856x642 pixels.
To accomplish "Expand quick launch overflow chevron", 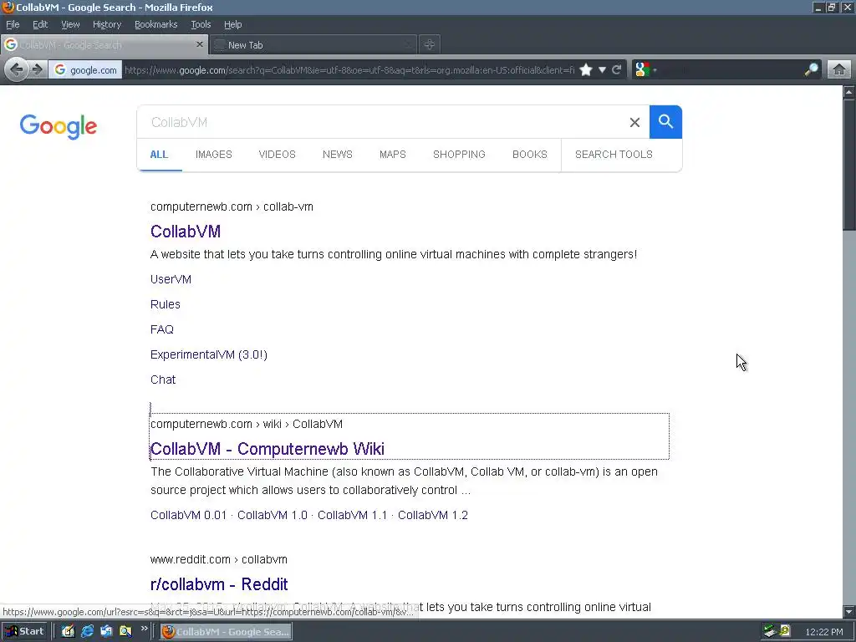I will click(144, 629).
